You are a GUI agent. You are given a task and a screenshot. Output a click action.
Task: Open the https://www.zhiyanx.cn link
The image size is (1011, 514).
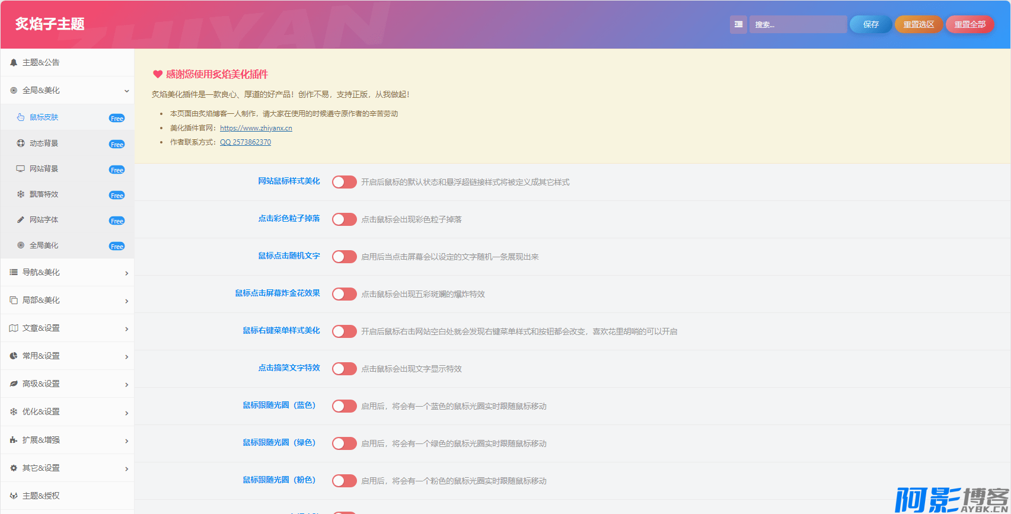tap(256, 128)
